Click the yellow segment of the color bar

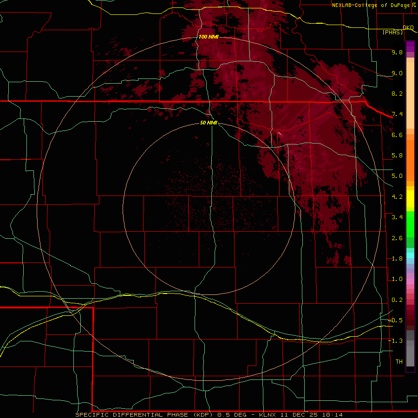click(x=410, y=199)
